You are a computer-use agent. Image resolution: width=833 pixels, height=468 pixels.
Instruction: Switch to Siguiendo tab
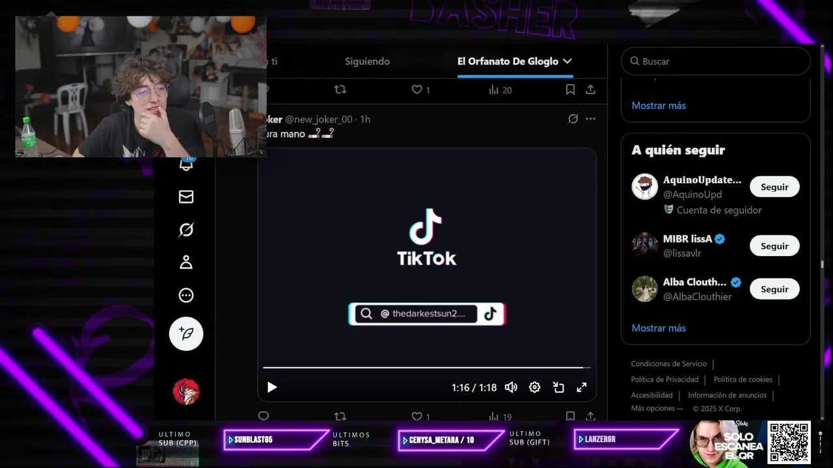pyautogui.click(x=367, y=61)
